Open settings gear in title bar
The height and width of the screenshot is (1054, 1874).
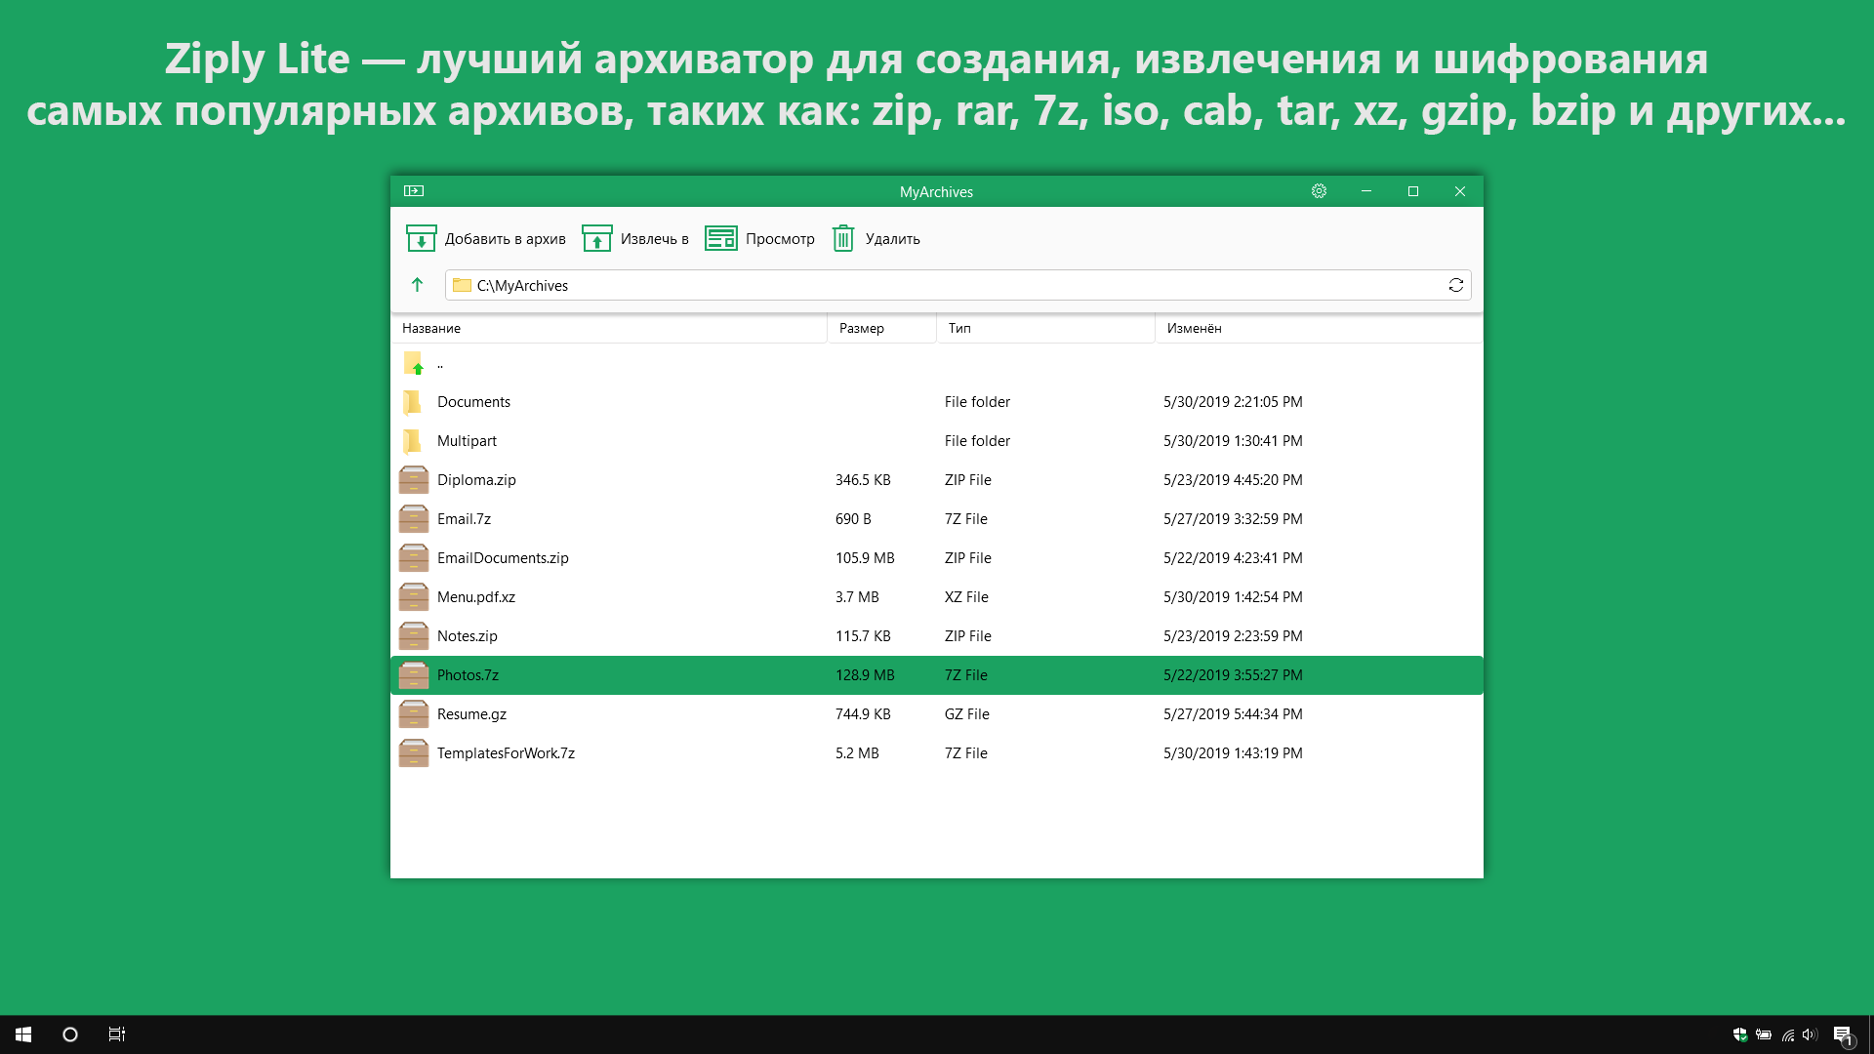click(x=1319, y=191)
